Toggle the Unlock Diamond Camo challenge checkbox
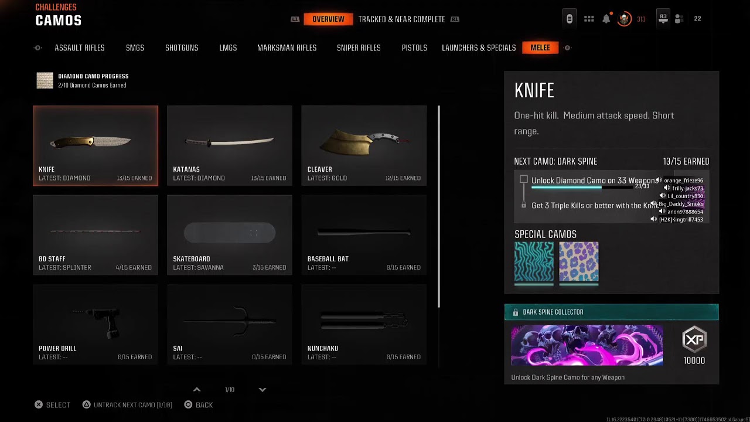This screenshot has height=422, width=750. click(524, 179)
